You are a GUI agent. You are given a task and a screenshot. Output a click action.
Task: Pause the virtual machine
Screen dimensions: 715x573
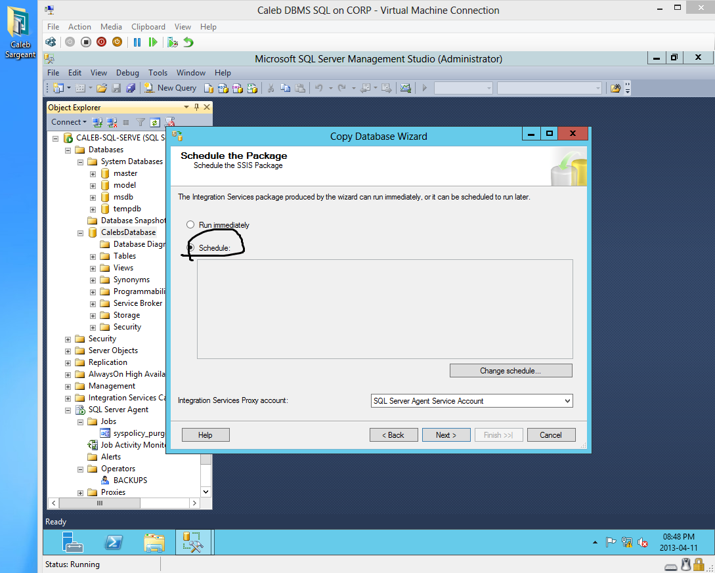point(137,43)
